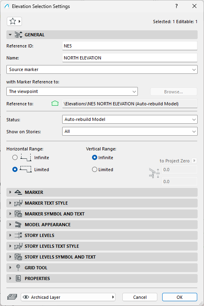
Task: Click the Model Appearance panel icon
Action: pyautogui.click(x=18, y=225)
